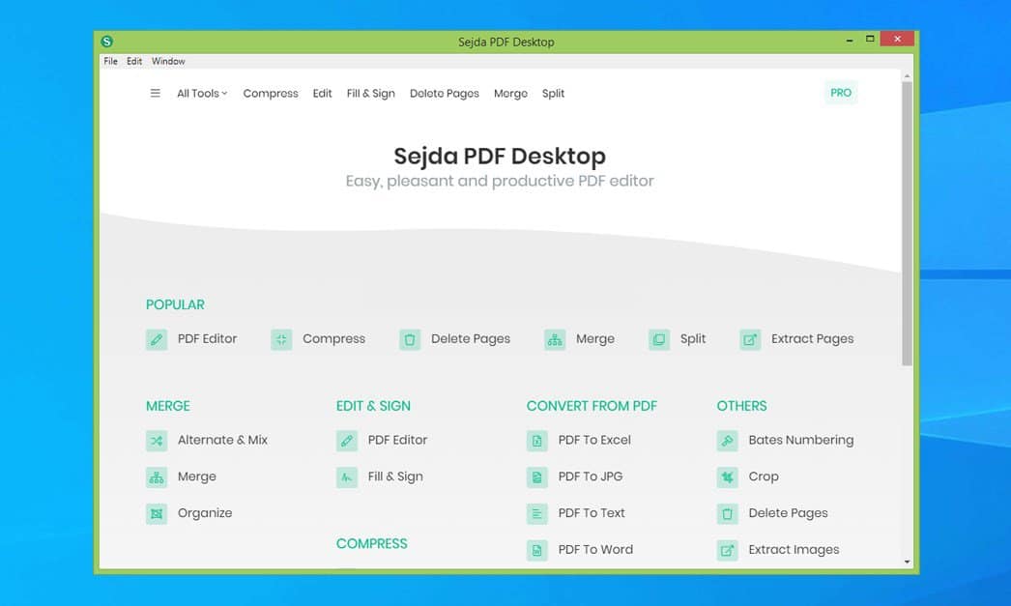
Task: Open the Crop tool link
Action: pos(764,477)
